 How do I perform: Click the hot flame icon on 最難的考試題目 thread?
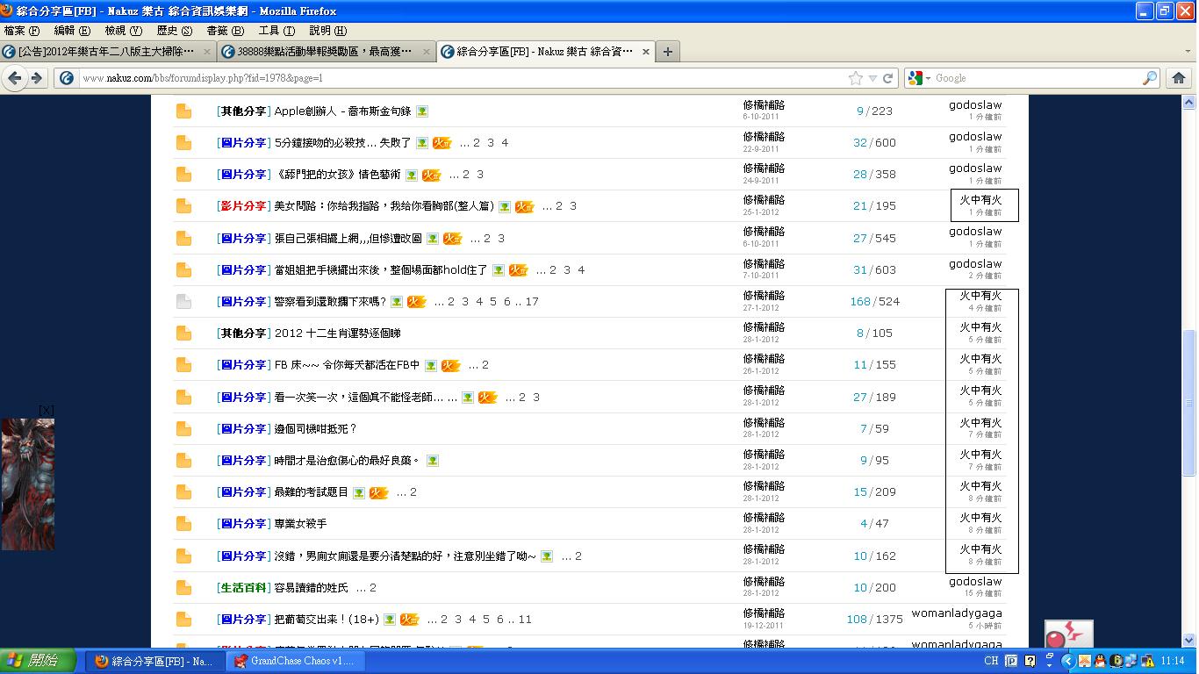click(x=378, y=493)
